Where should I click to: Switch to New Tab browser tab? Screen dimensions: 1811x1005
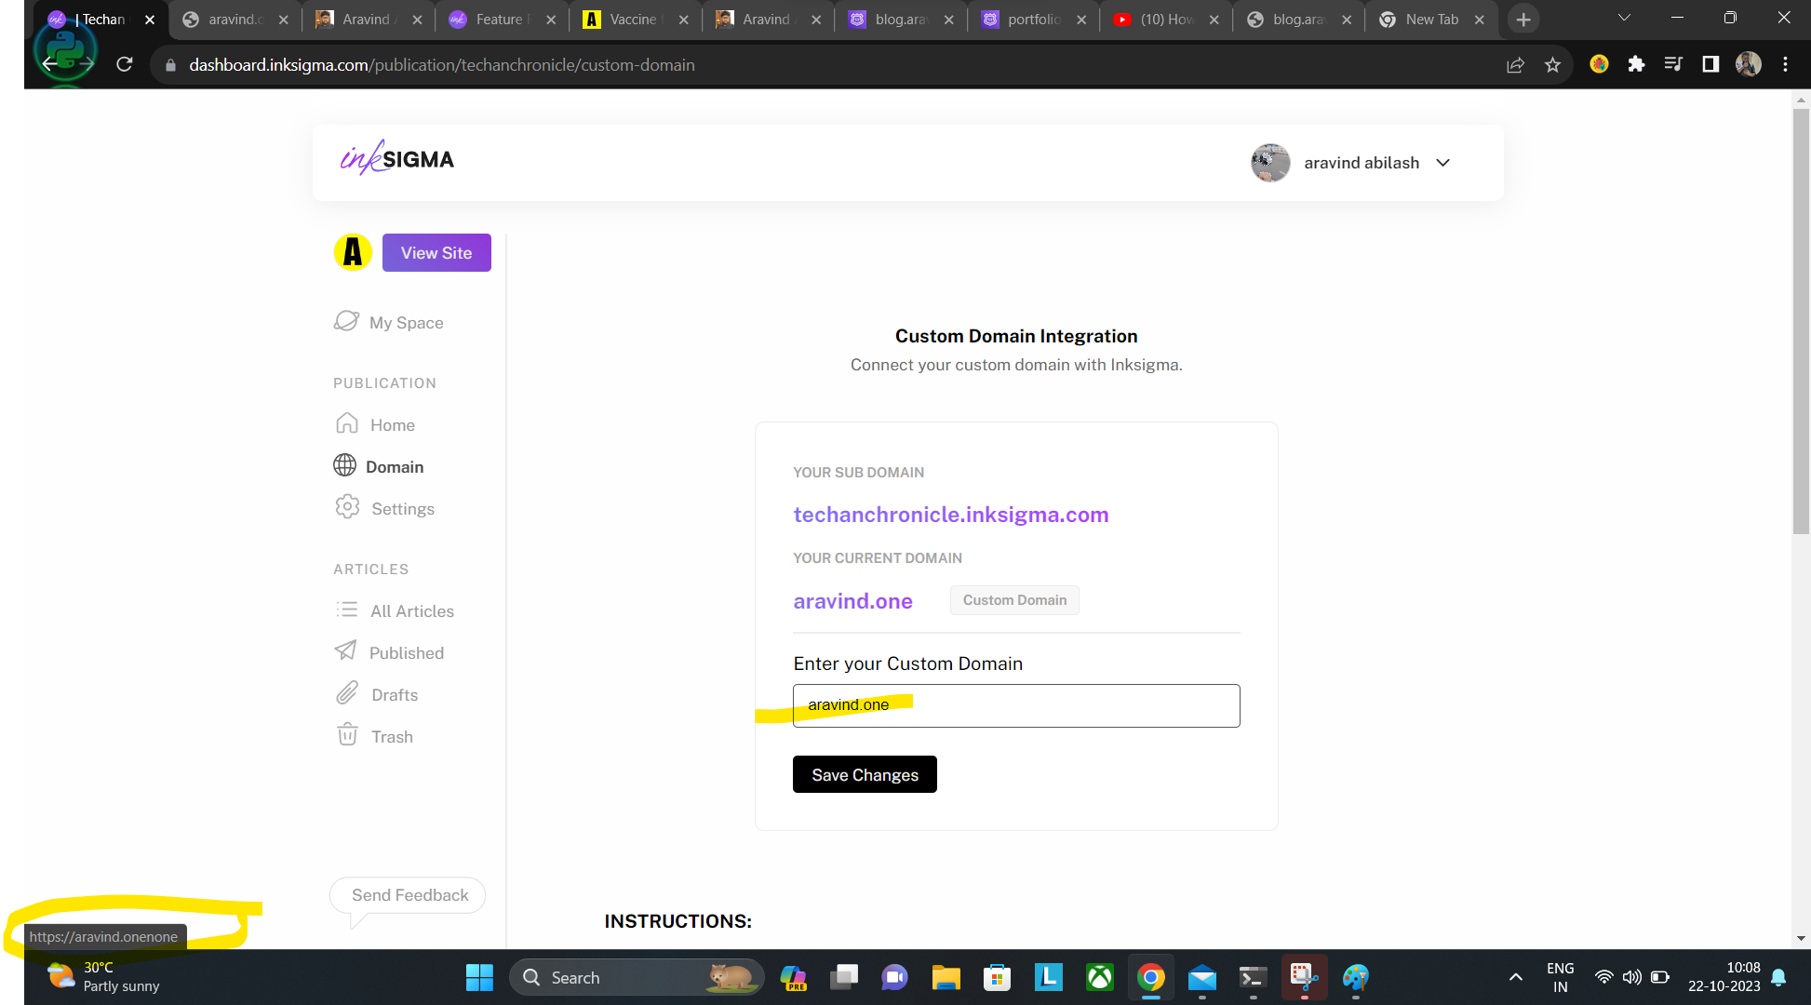[1430, 20]
